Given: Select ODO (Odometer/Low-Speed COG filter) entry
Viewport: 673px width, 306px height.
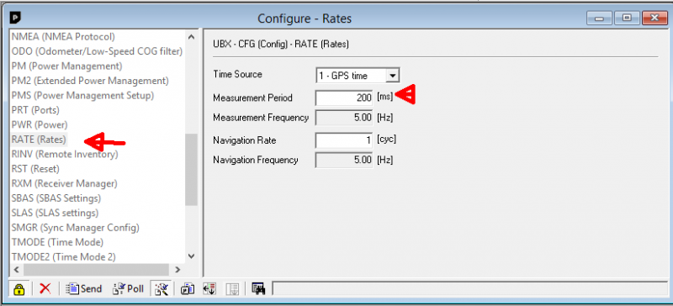Looking at the screenshot, I should click(97, 51).
